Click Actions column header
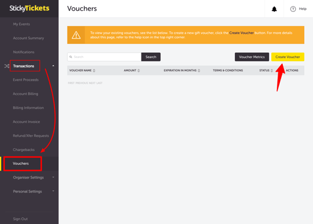313x224 pixels. pos(292,71)
